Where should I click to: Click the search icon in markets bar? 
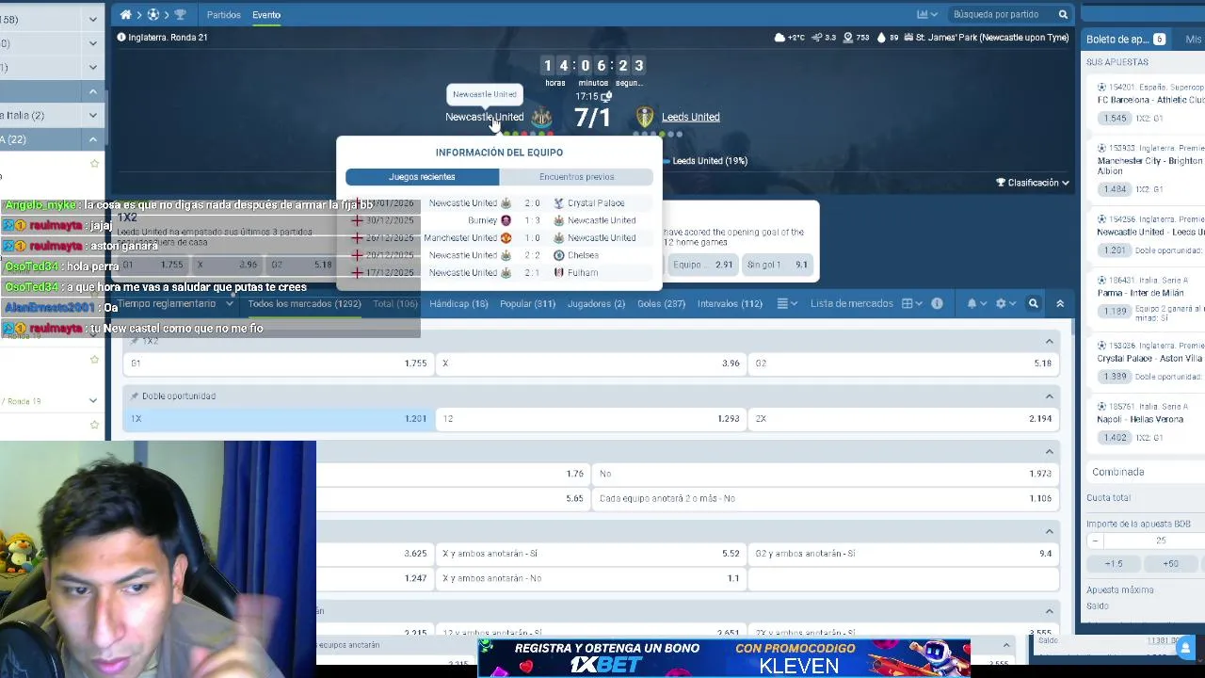point(1034,303)
